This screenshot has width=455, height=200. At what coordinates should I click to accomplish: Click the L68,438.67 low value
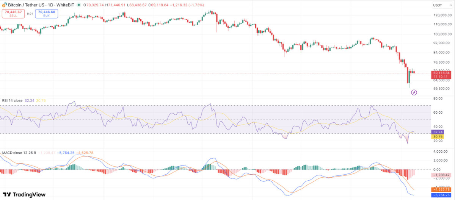coord(137,5)
